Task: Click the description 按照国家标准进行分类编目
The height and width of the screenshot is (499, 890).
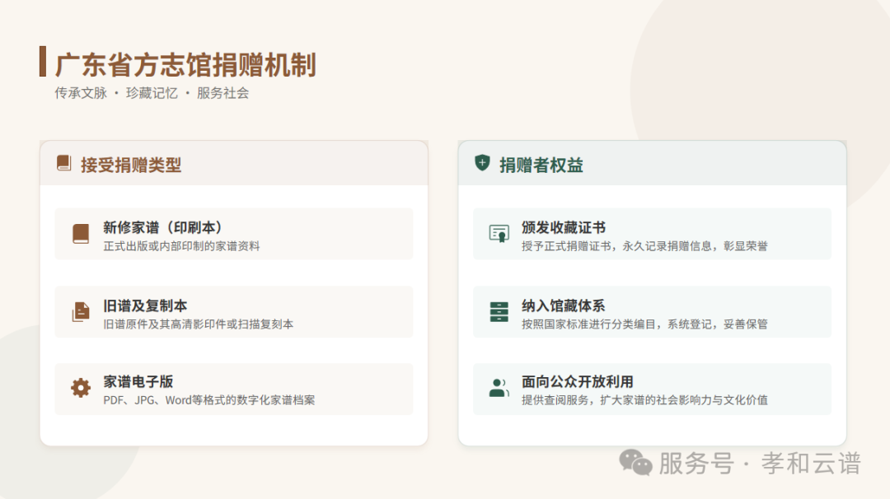Action: click(x=644, y=324)
